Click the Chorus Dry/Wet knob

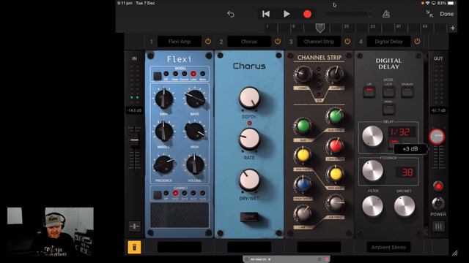coord(249,180)
